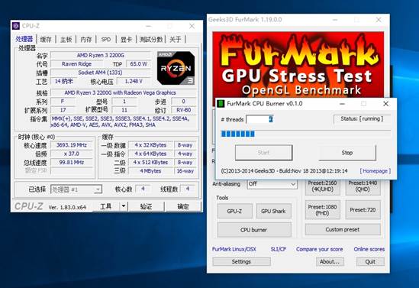Switch to the 缓存 tab
This screenshot has height=288, width=419.
click(x=46, y=39)
